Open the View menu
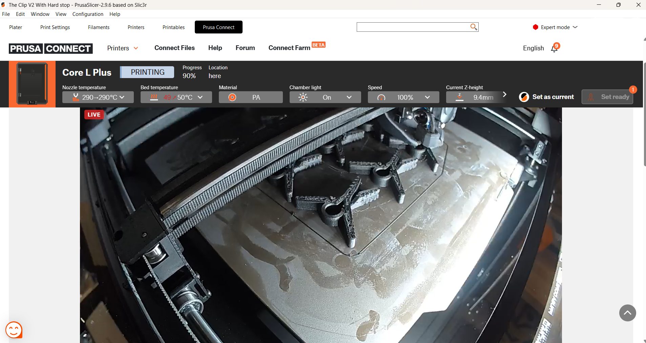 (x=61, y=14)
